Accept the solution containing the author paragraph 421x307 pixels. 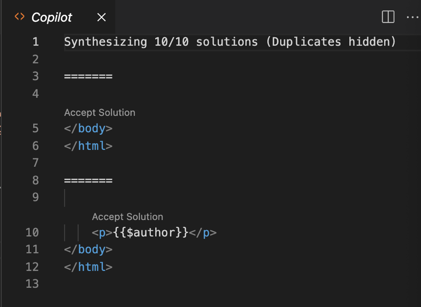click(x=128, y=217)
